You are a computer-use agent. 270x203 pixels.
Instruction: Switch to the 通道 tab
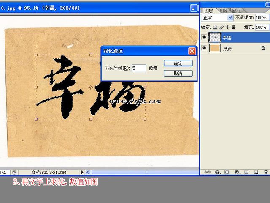point(223,11)
